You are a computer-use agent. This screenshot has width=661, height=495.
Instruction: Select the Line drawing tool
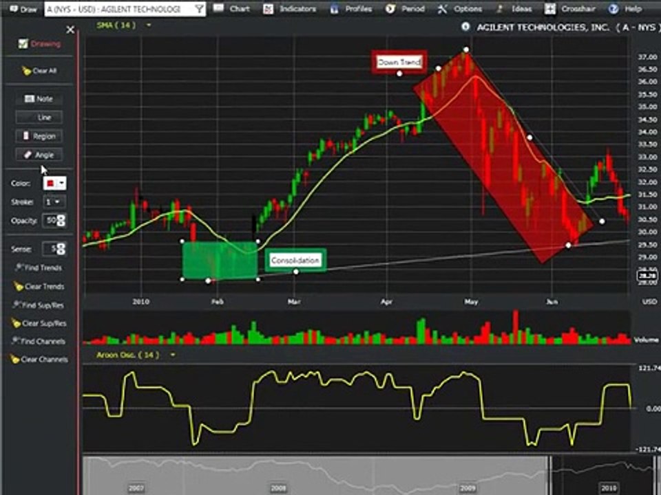tap(39, 118)
